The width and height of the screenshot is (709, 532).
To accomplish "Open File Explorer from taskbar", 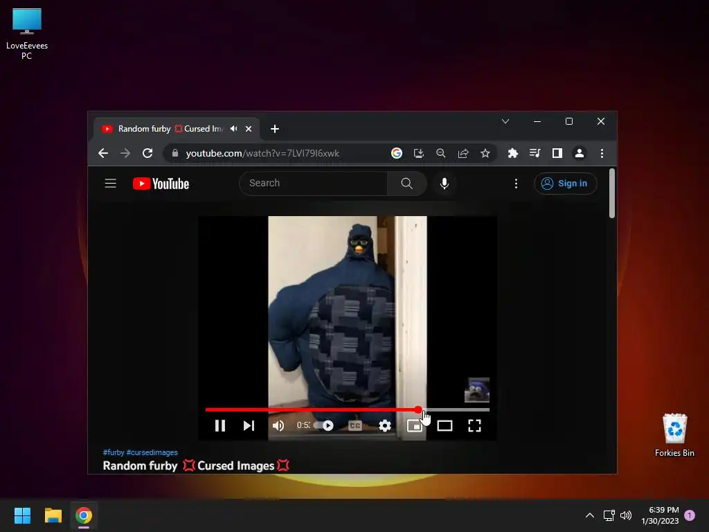I will pos(53,515).
